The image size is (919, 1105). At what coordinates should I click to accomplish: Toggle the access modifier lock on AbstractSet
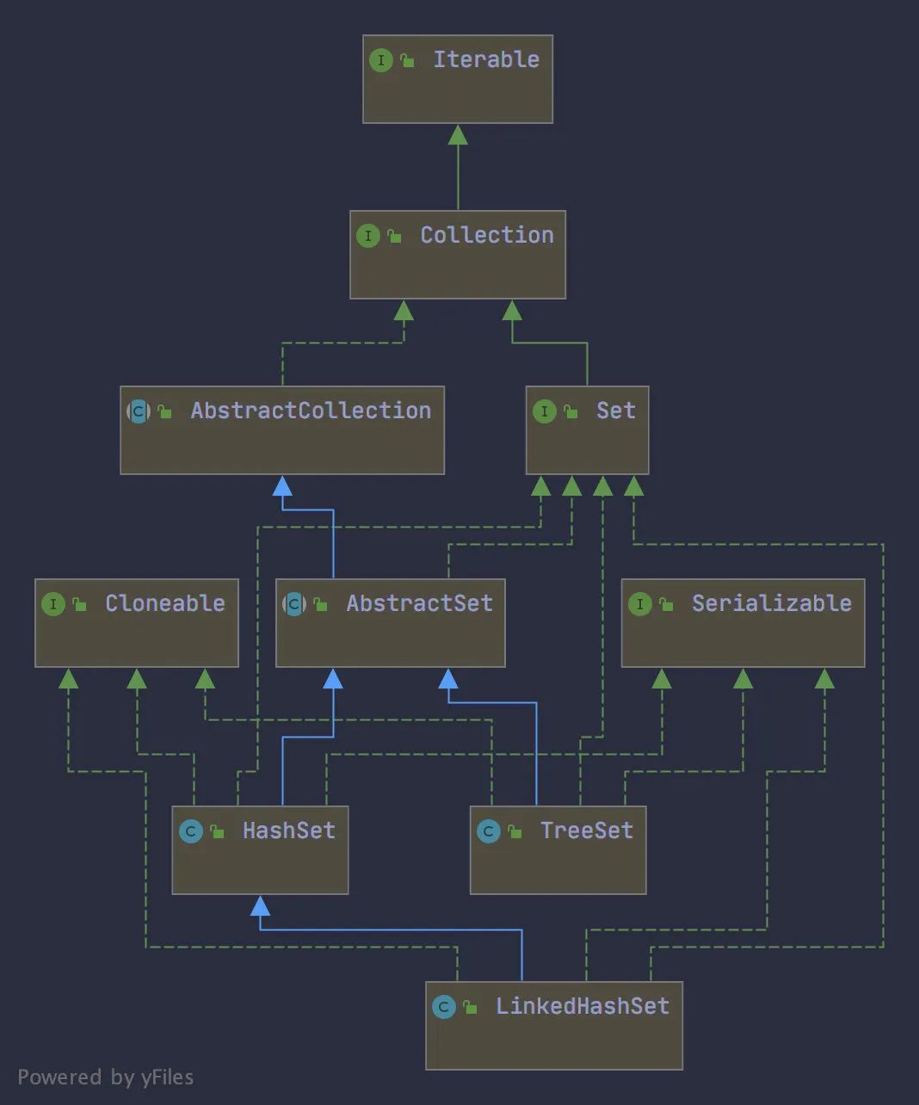[x=322, y=604]
